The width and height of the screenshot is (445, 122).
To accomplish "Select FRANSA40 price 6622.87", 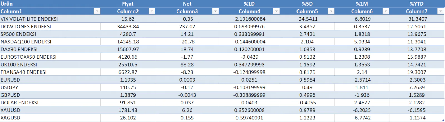I will pos(128,72).
